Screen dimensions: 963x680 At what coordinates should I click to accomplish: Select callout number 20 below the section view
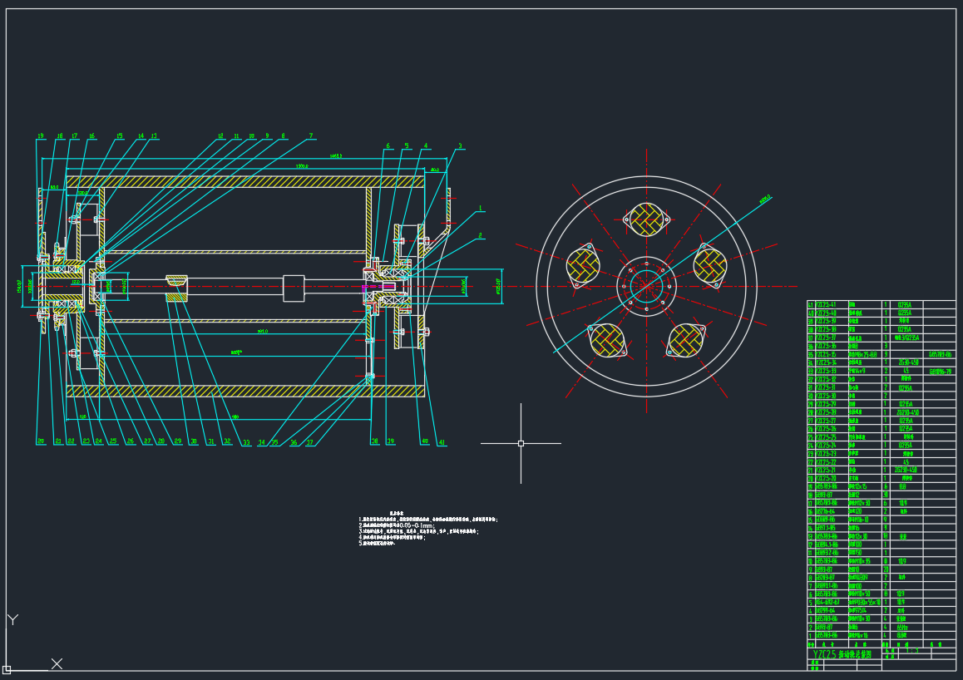[x=41, y=441]
